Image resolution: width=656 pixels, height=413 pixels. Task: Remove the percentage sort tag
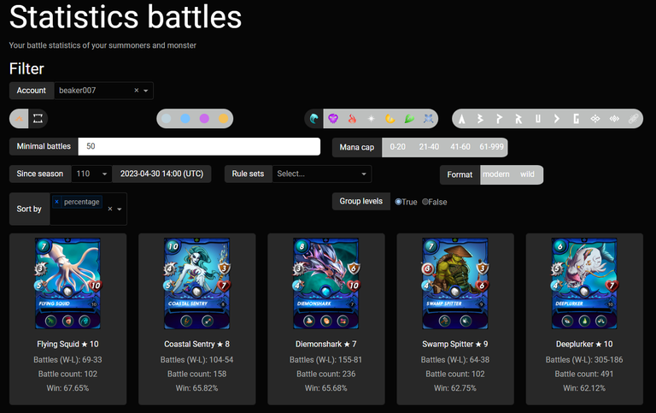(x=57, y=202)
